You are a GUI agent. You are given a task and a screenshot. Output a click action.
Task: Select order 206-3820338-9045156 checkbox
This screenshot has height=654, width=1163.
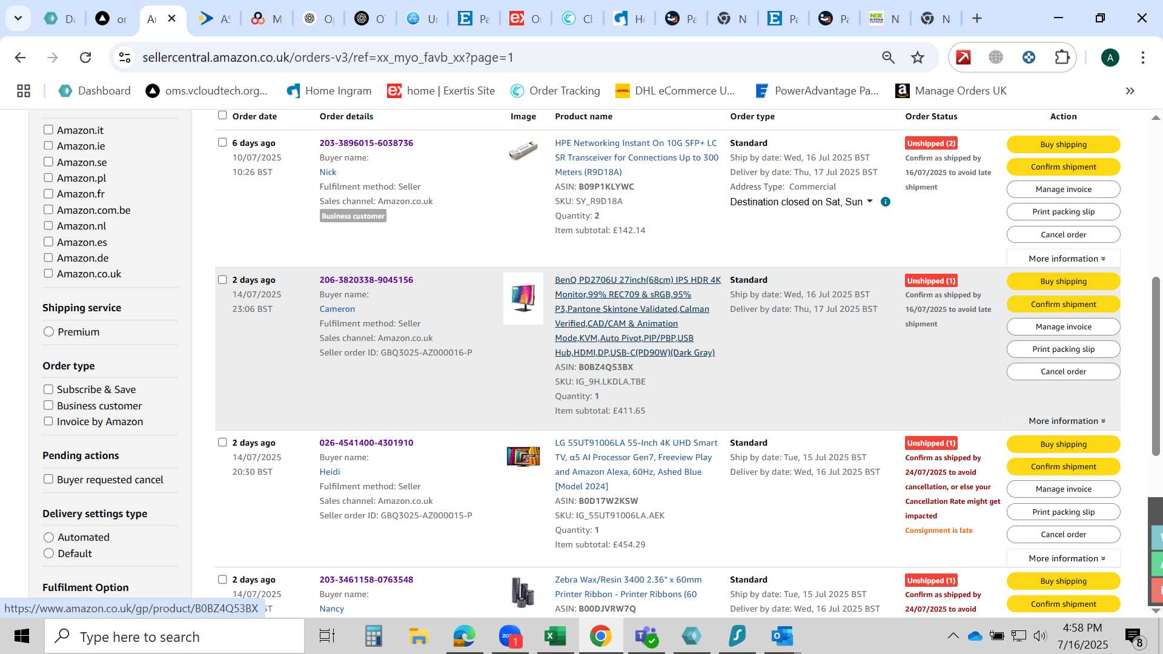[222, 280]
